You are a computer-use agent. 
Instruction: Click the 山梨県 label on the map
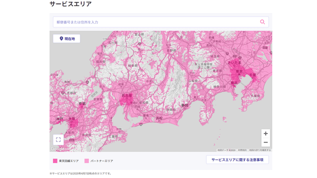click(x=193, y=81)
